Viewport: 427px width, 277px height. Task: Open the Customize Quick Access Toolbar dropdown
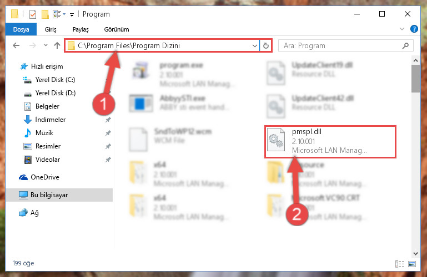(72, 14)
